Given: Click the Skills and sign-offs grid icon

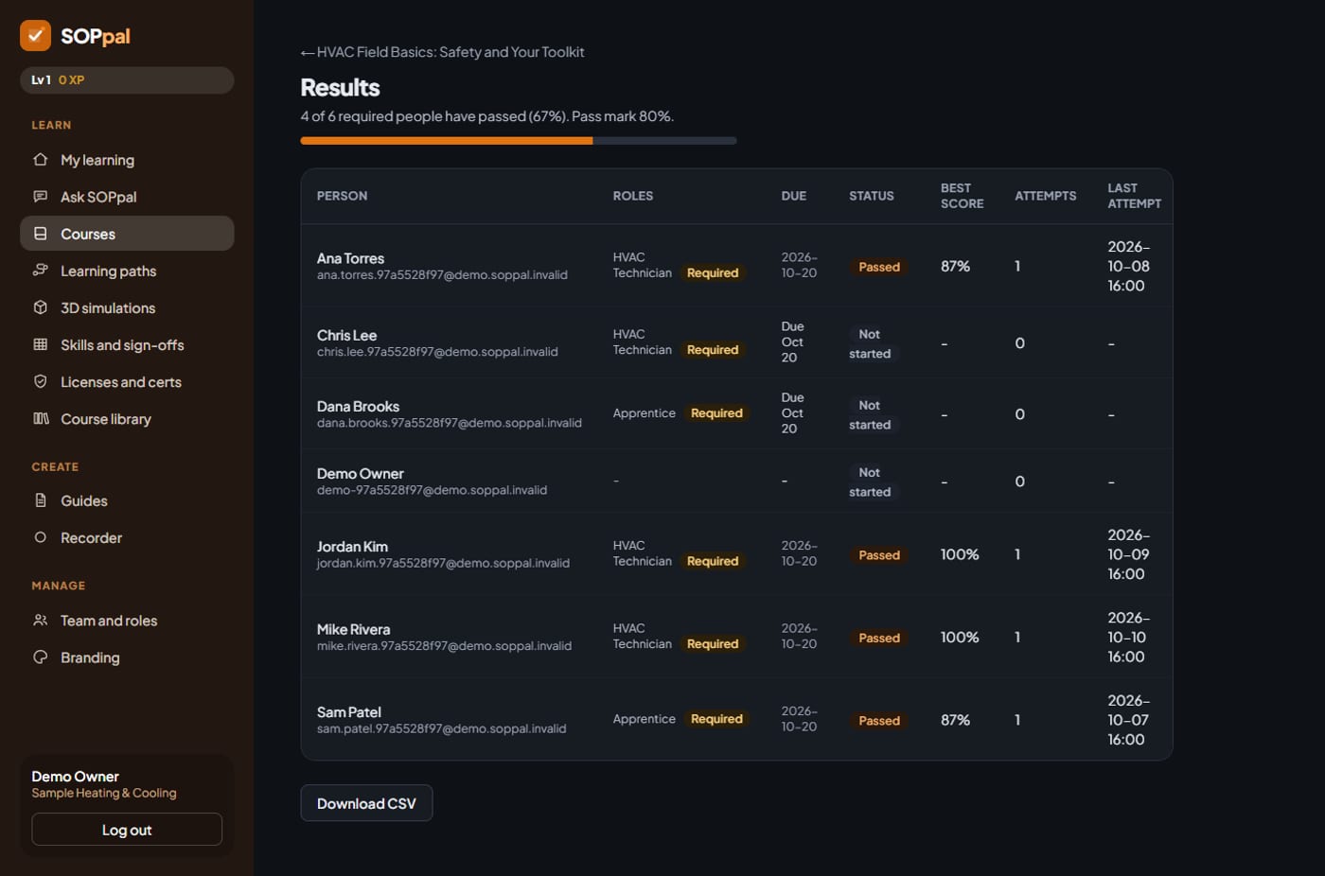Looking at the screenshot, I should coord(41,344).
